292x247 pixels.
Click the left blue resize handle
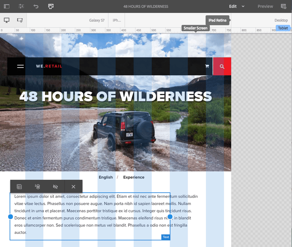point(11,217)
